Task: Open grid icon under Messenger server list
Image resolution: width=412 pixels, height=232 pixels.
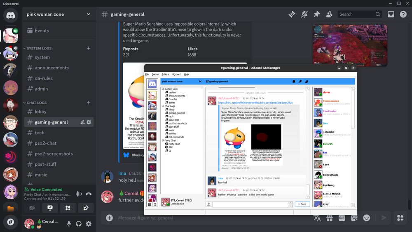Action: click(x=150, y=204)
